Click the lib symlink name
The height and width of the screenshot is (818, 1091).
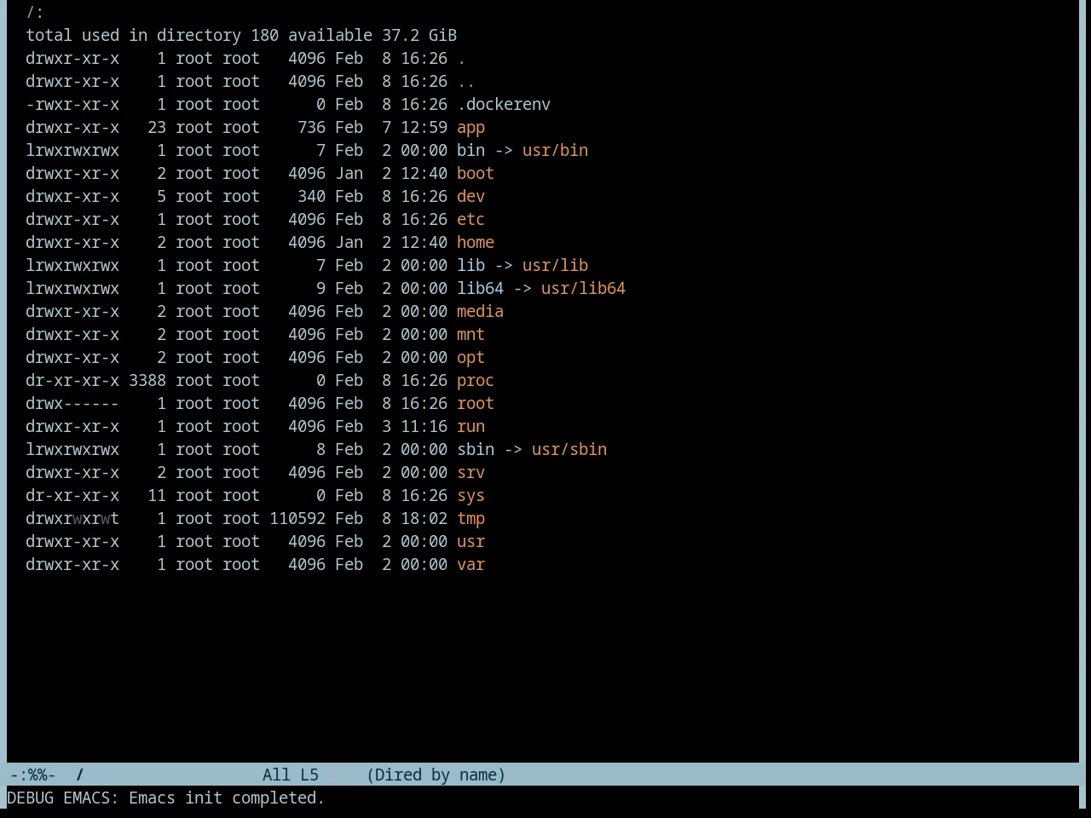point(470,266)
